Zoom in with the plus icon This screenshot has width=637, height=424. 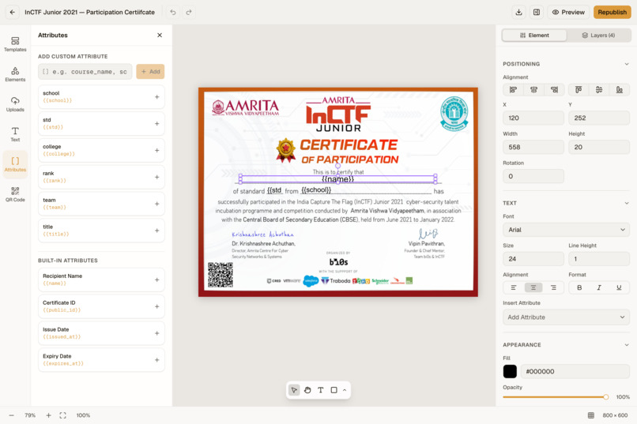(x=48, y=415)
